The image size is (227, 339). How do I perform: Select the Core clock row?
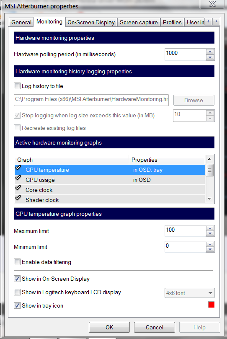[110, 190]
